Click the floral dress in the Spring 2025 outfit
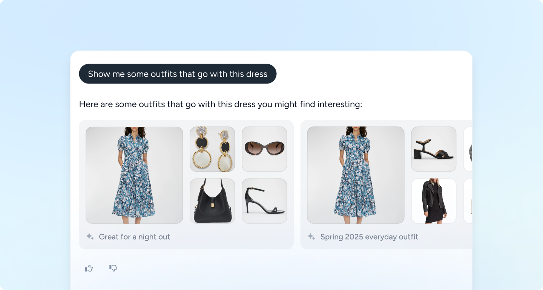 356,175
